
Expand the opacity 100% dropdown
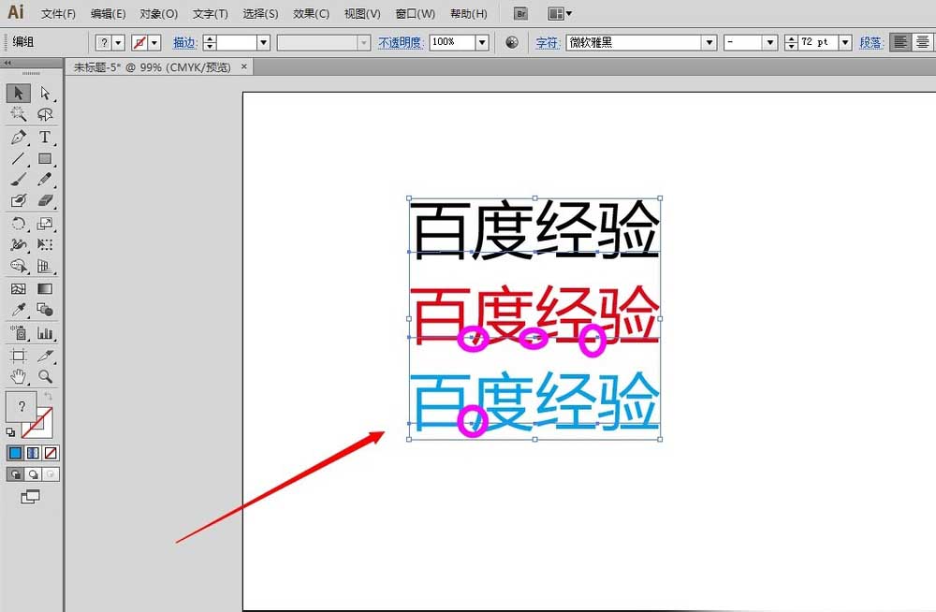coord(482,43)
